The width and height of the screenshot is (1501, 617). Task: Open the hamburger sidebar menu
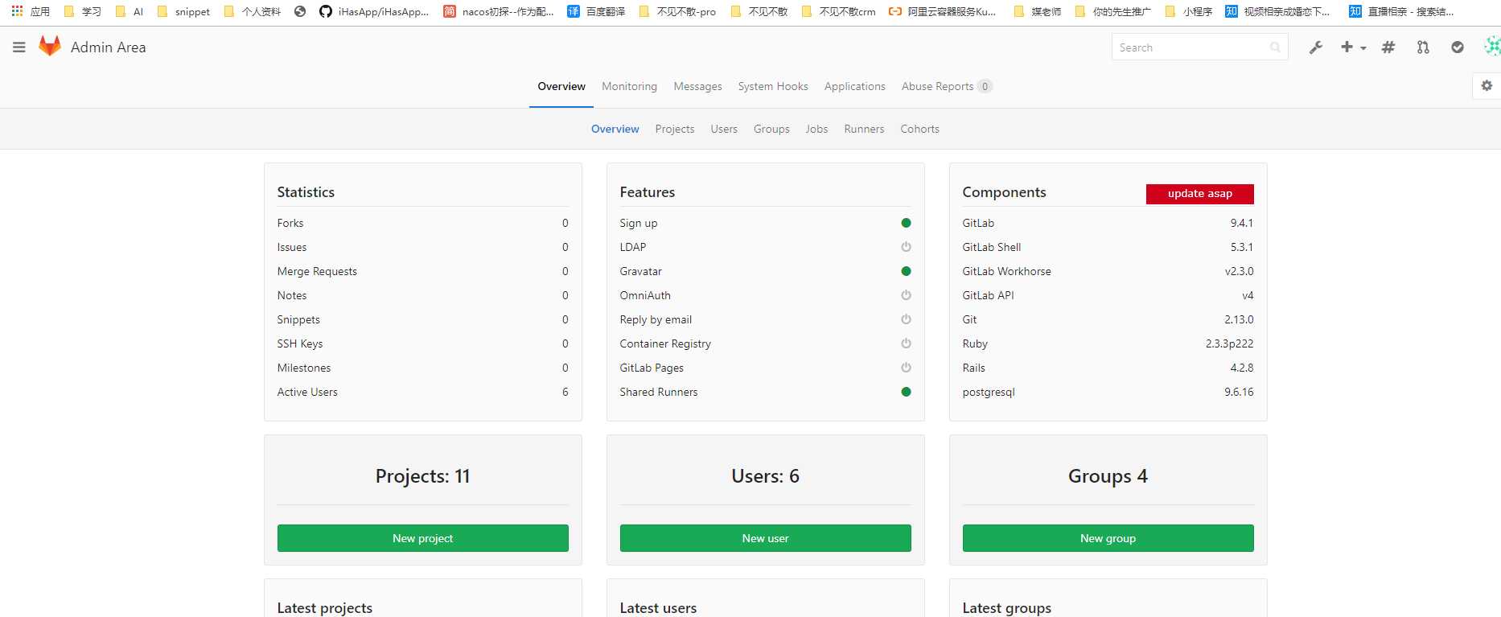[x=19, y=47]
